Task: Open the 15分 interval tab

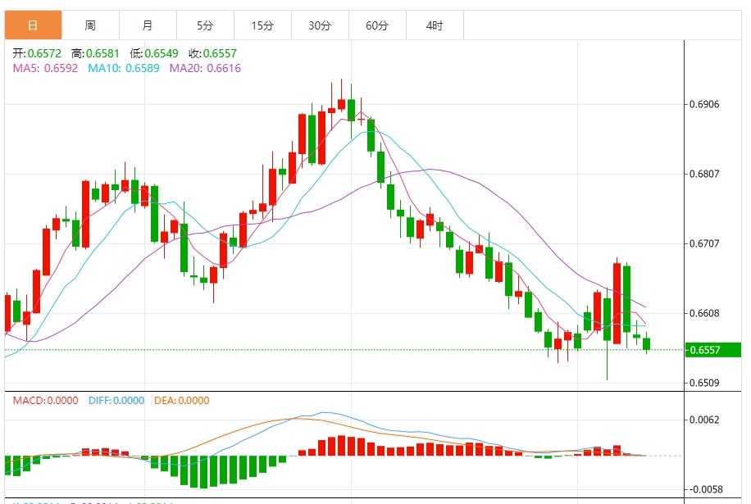Action: coord(263,25)
